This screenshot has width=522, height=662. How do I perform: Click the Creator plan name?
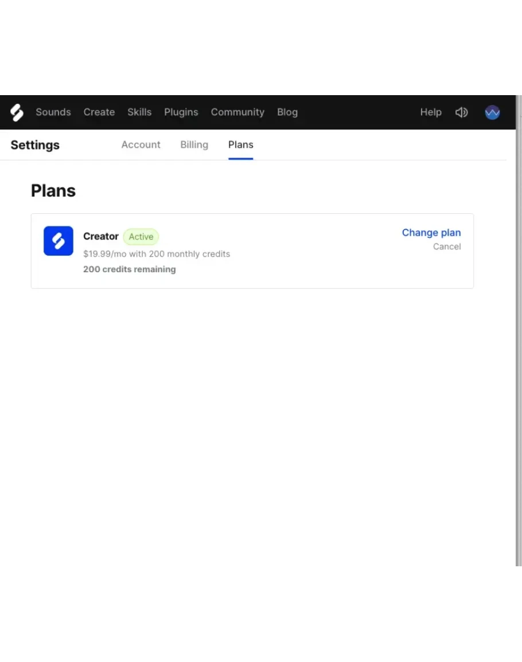pyautogui.click(x=101, y=237)
